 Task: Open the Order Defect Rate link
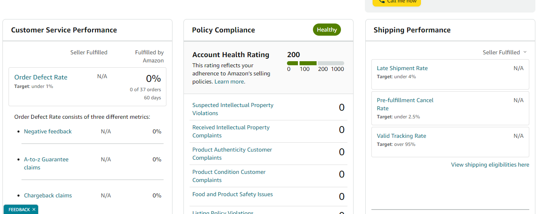click(41, 77)
